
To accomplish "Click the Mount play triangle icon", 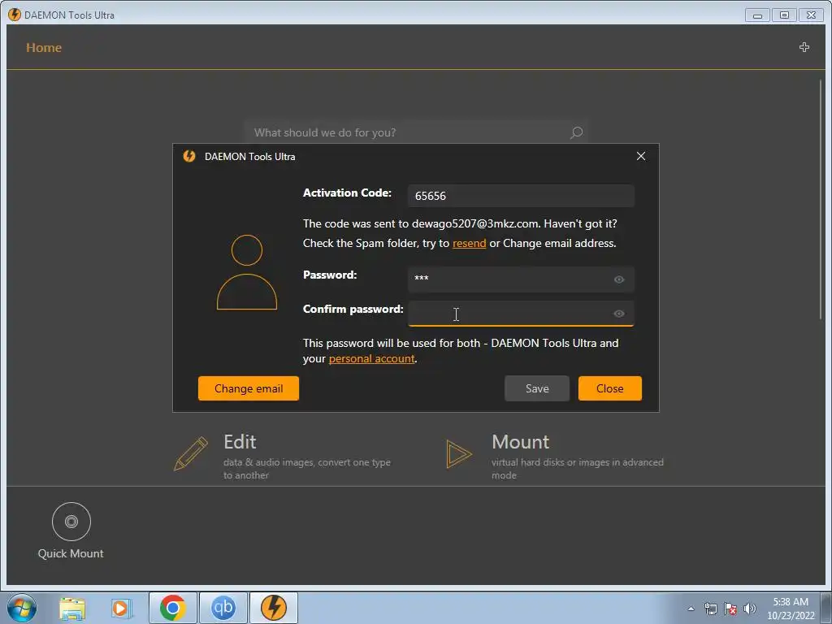I will [458, 453].
